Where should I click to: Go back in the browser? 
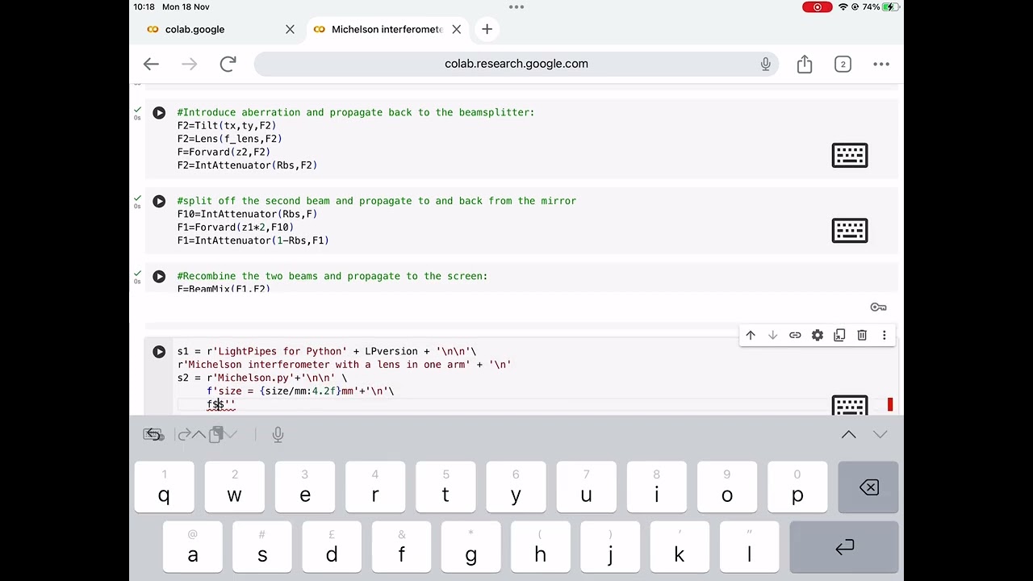(151, 64)
